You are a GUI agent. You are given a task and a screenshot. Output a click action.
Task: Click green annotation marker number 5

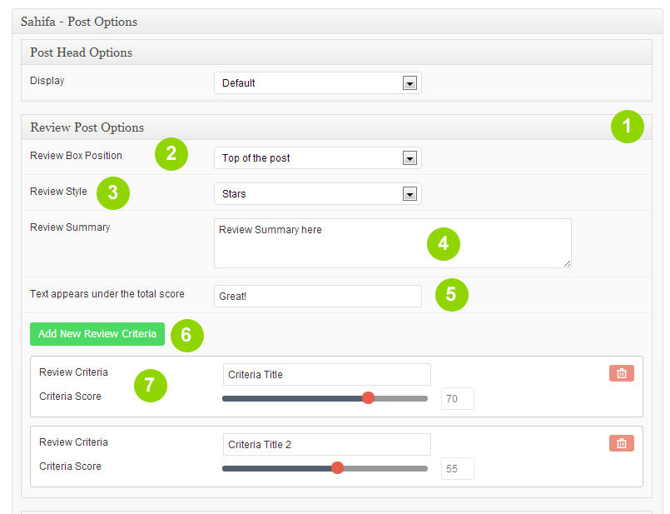(451, 294)
